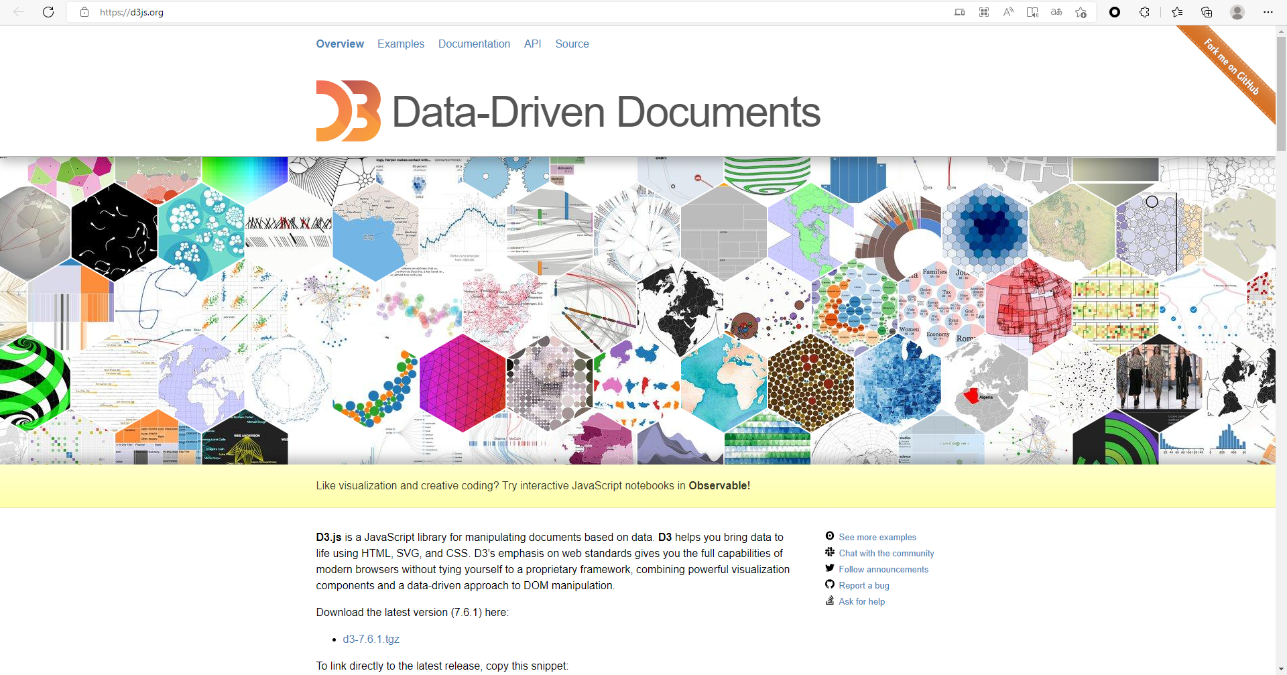
Task: Open the Overview nav tab
Action: (340, 44)
